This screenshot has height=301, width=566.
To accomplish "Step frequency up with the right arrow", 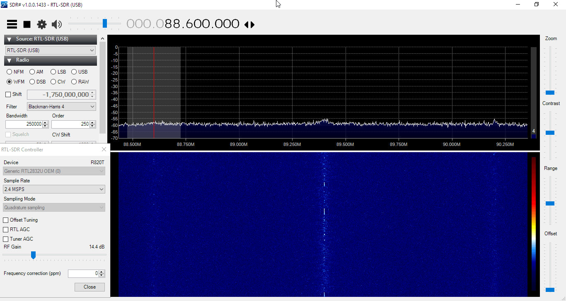I will [x=252, y=25].
